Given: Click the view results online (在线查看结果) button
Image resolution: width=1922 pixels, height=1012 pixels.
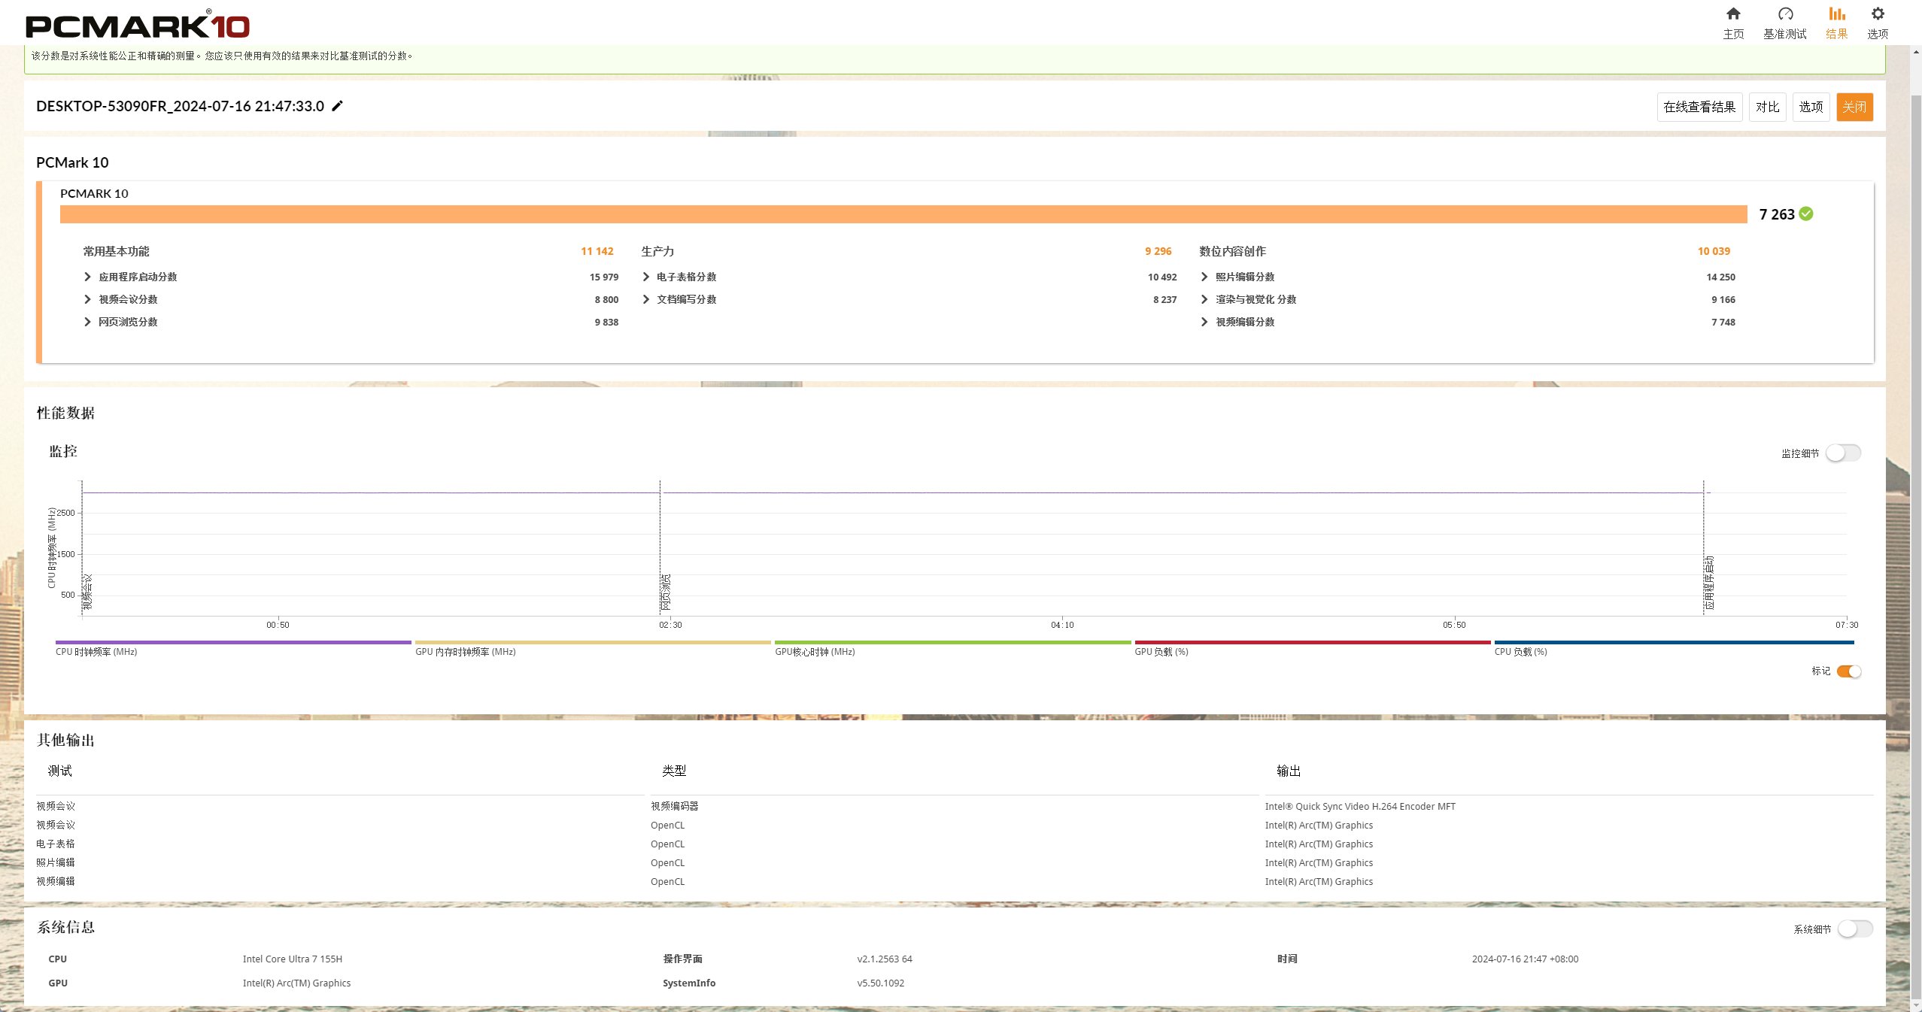Looking at the screenshot, I should 1699,107.
